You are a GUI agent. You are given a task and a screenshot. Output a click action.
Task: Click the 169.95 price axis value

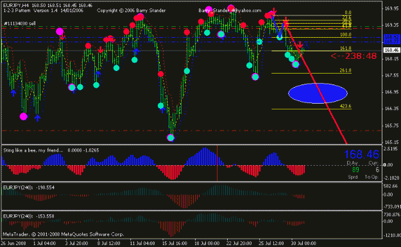coord(391,9)
